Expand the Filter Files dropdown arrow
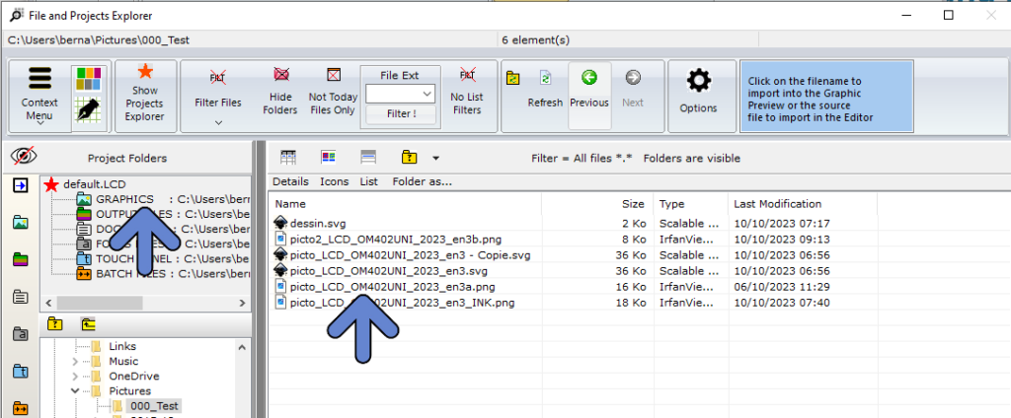The width and height of the screenshot is (1011, 418). point(218,122)
